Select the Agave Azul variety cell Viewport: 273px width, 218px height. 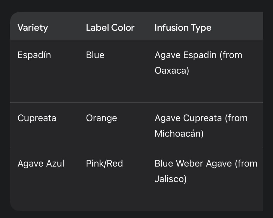pyautogui.click(x=41, y=164)
